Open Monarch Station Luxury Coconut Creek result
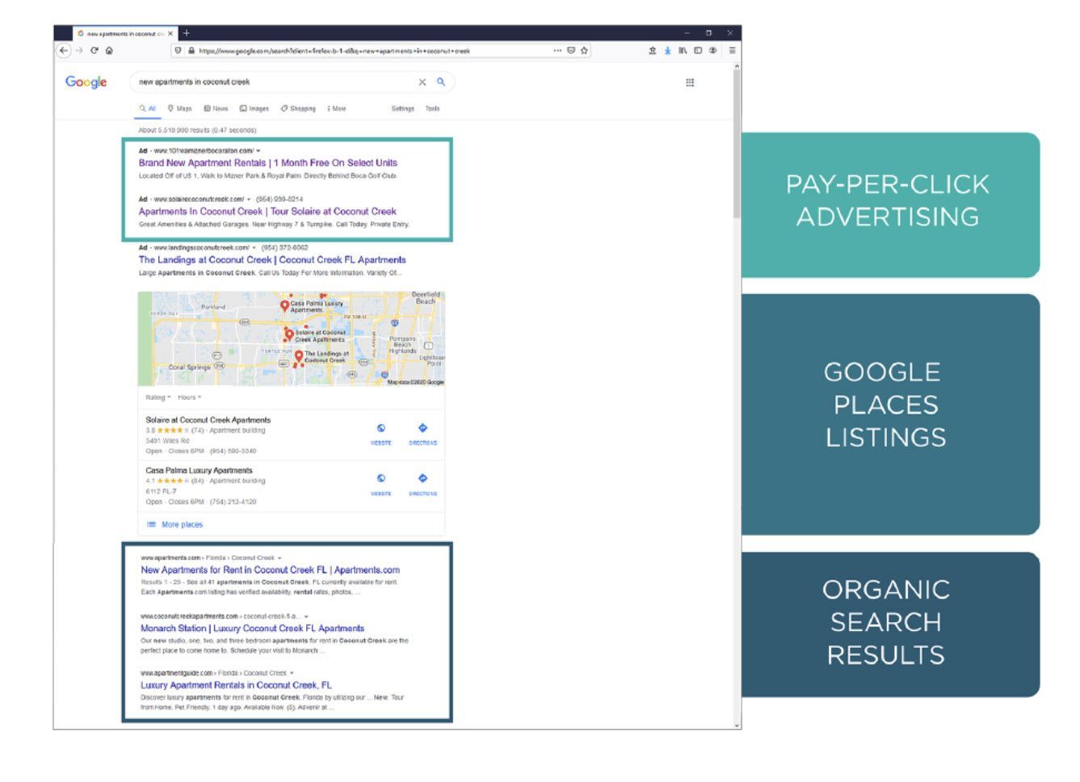 point(252,628)
